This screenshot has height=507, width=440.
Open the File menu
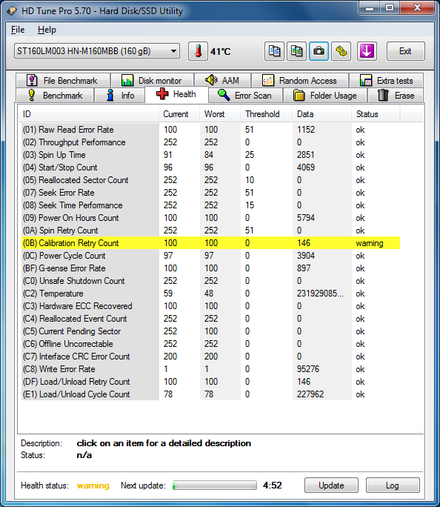[18, 30]
